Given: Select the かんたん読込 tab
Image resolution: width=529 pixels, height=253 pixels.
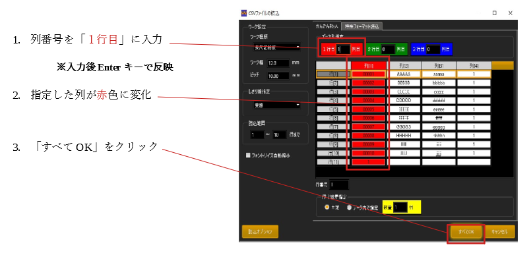Looking at the screenshot, I should coord(327,26).
